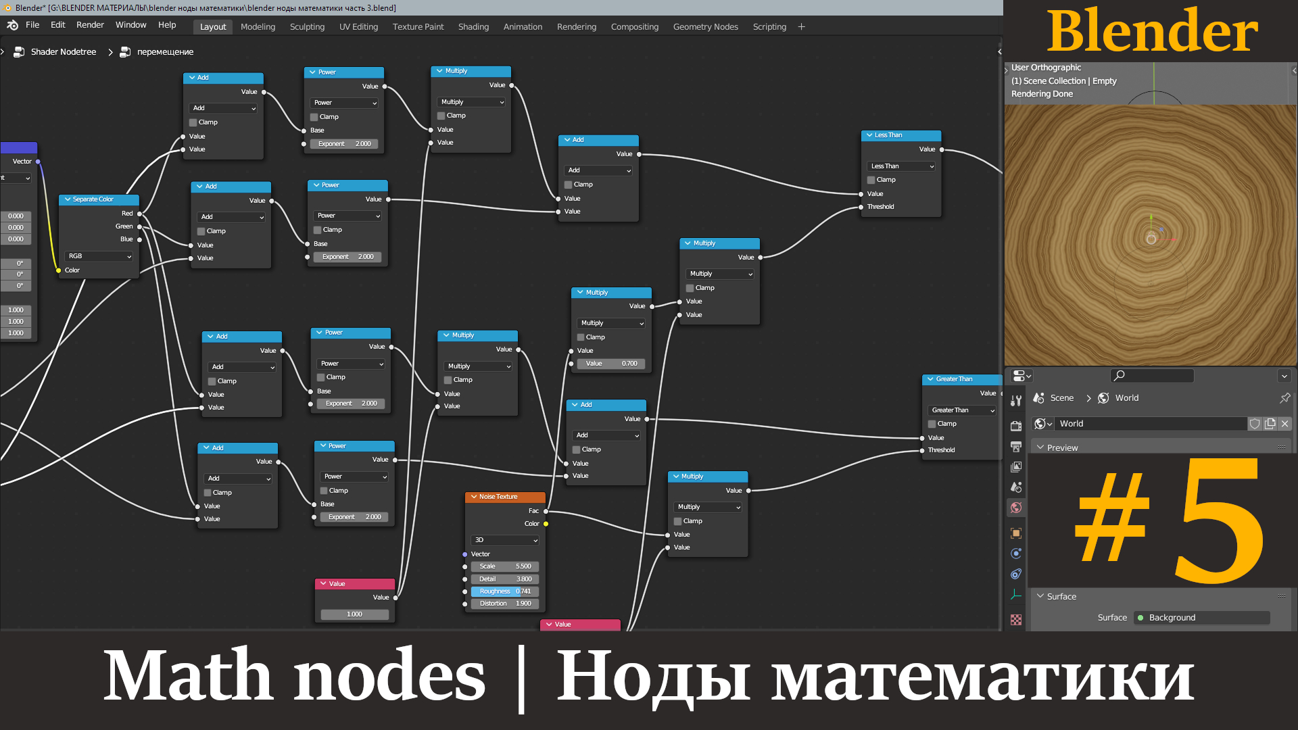
Task: Open the Render menu
Action: click(90, 24)
